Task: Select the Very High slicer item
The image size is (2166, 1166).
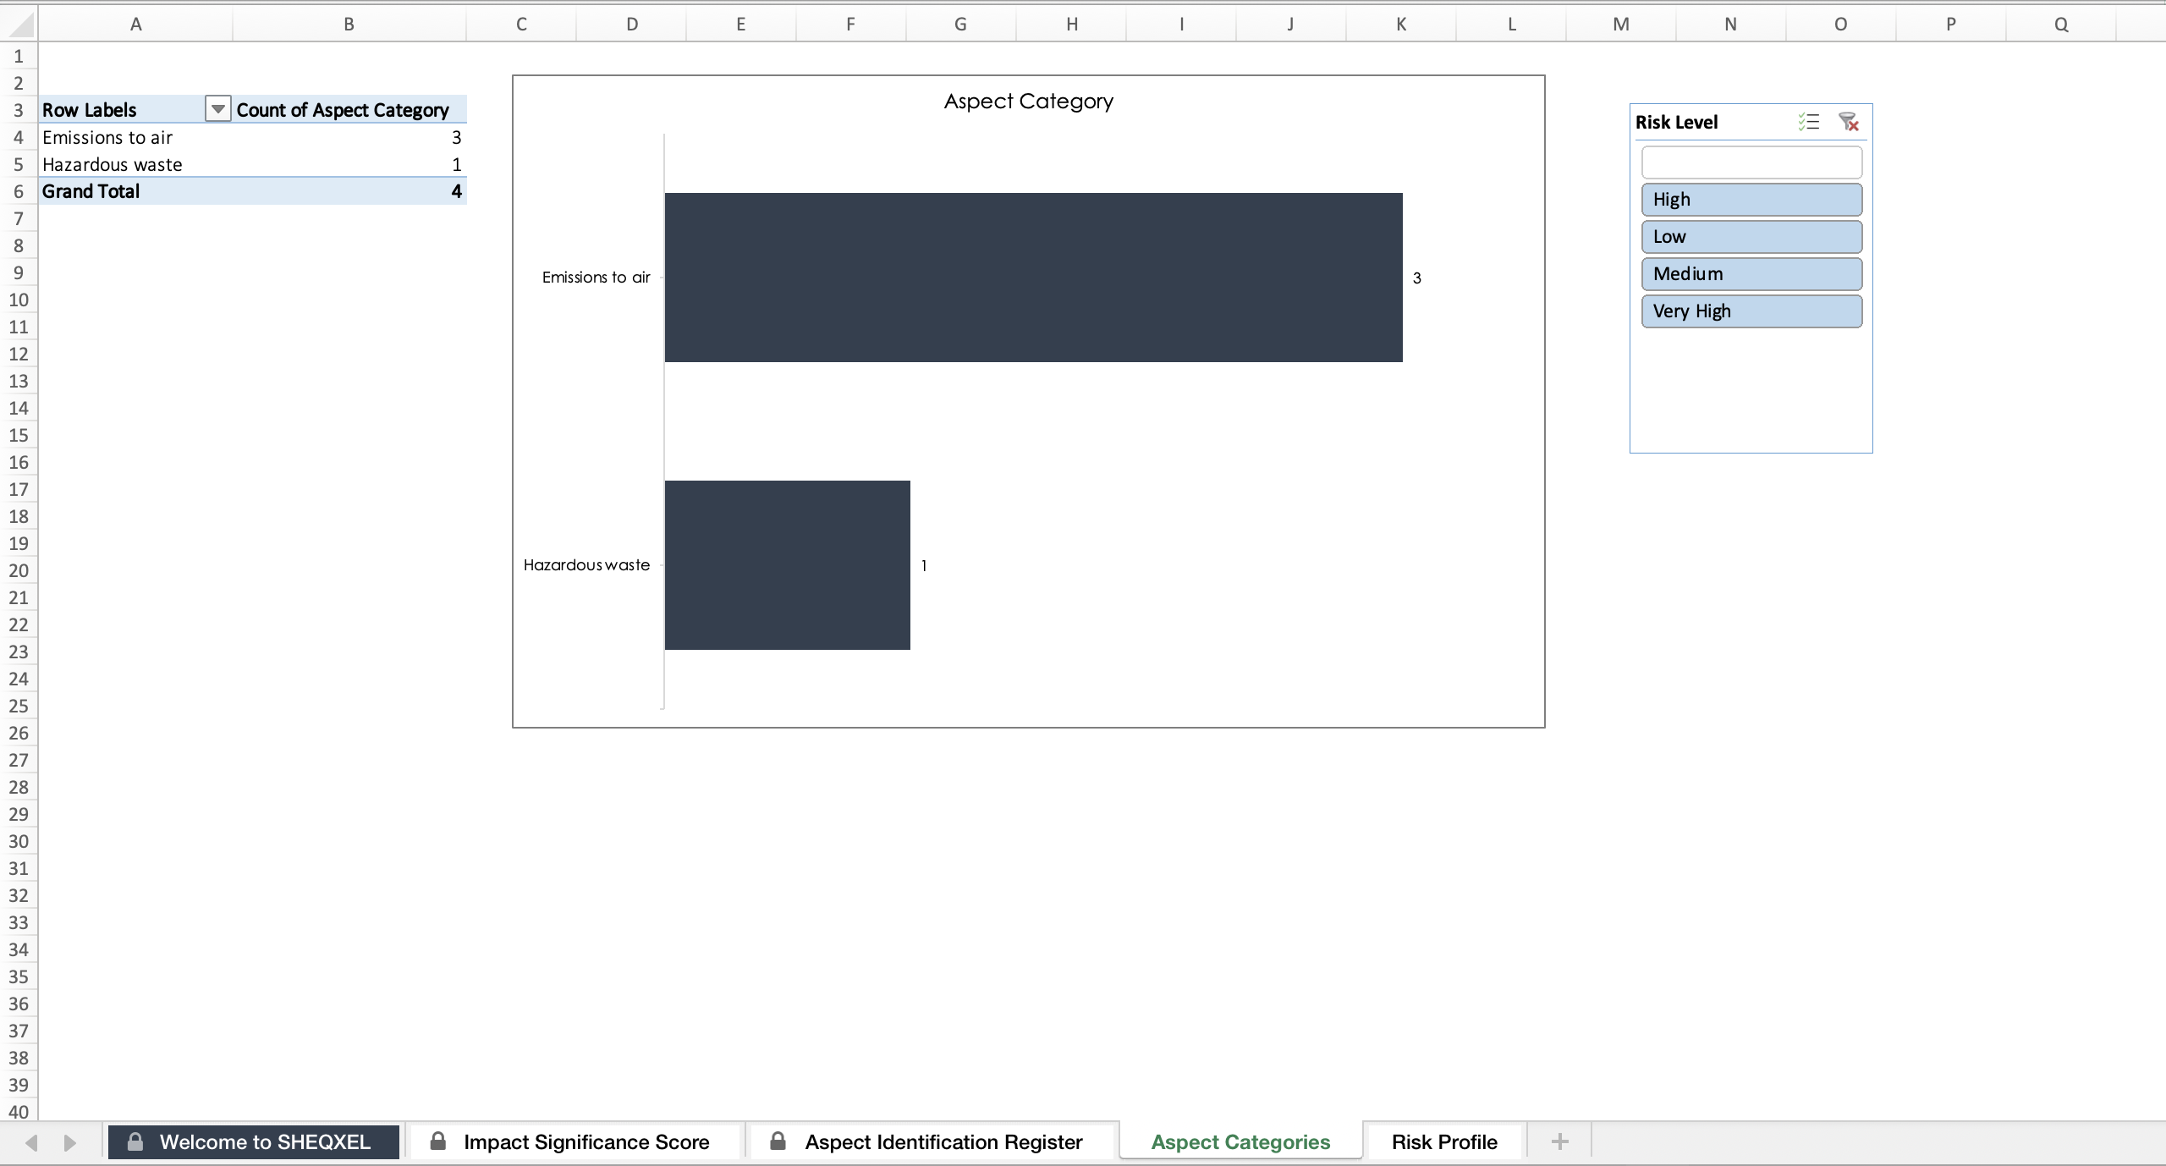Action: point(1751,311)
